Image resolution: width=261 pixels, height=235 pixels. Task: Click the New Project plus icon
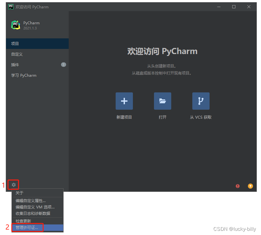coord(124,101)
